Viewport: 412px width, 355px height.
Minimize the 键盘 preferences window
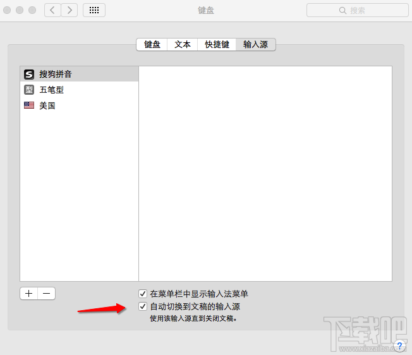point(20,10)
